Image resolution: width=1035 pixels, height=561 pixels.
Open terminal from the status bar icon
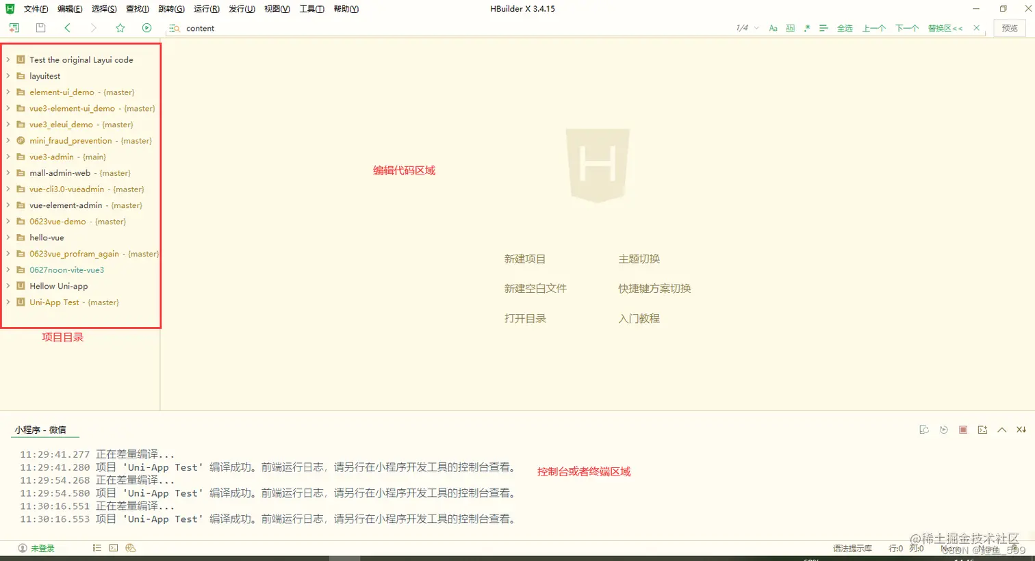pos(112,547)
